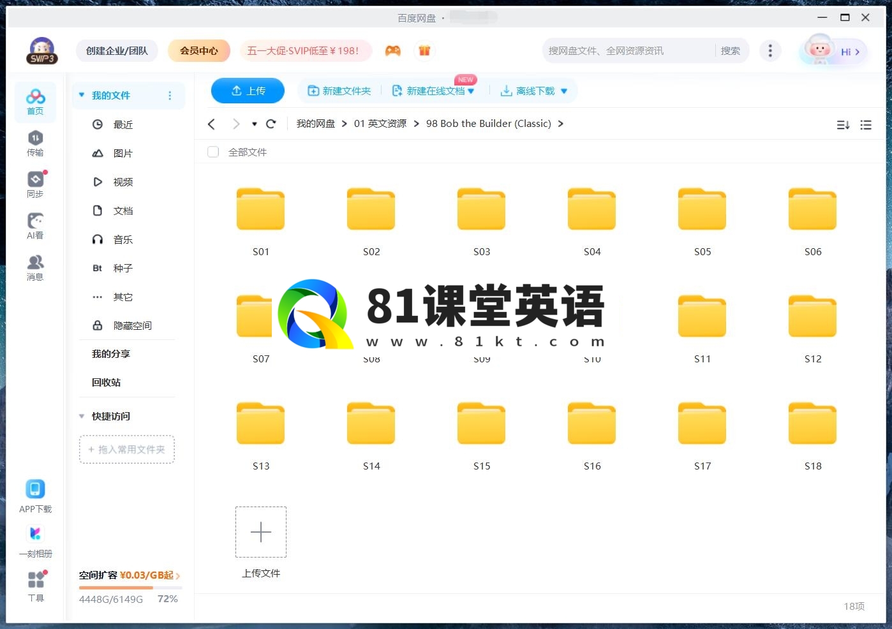
Task: Click the sort order icon
Action: coord(843,125)
